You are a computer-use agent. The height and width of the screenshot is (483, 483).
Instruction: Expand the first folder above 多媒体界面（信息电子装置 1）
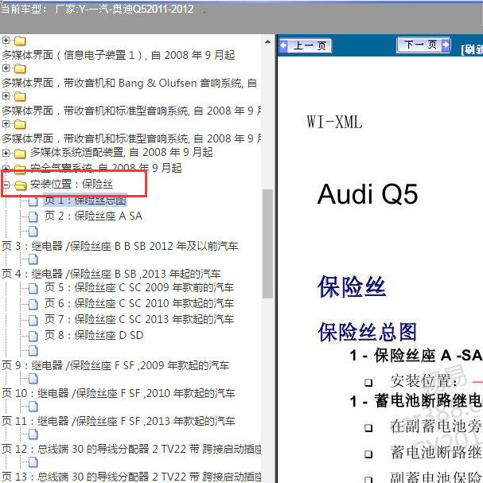click(x=6, y=40)
